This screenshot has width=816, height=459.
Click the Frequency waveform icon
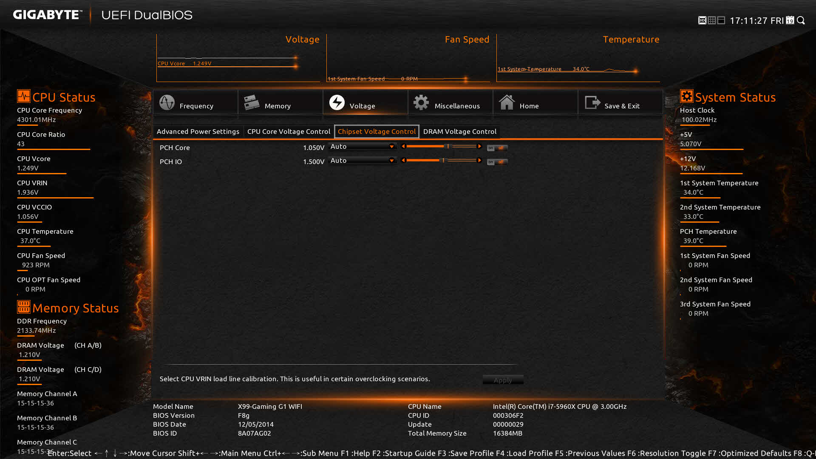(167, 102)
